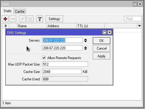The image size is (145, 109).
Task: Click the "Servers:" label
Action: click(34, 40)
